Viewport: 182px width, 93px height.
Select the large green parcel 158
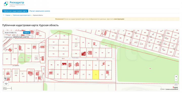[150, 69]
